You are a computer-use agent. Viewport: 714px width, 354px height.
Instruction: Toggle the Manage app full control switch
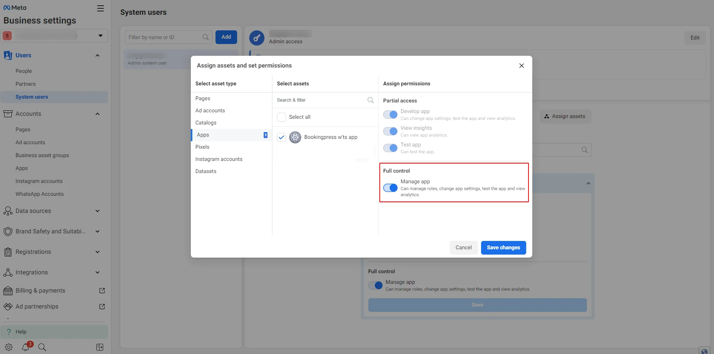tap(390, 188)
